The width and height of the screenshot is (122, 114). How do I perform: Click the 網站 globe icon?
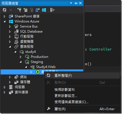pyautogui.click(x=16, y=77)
